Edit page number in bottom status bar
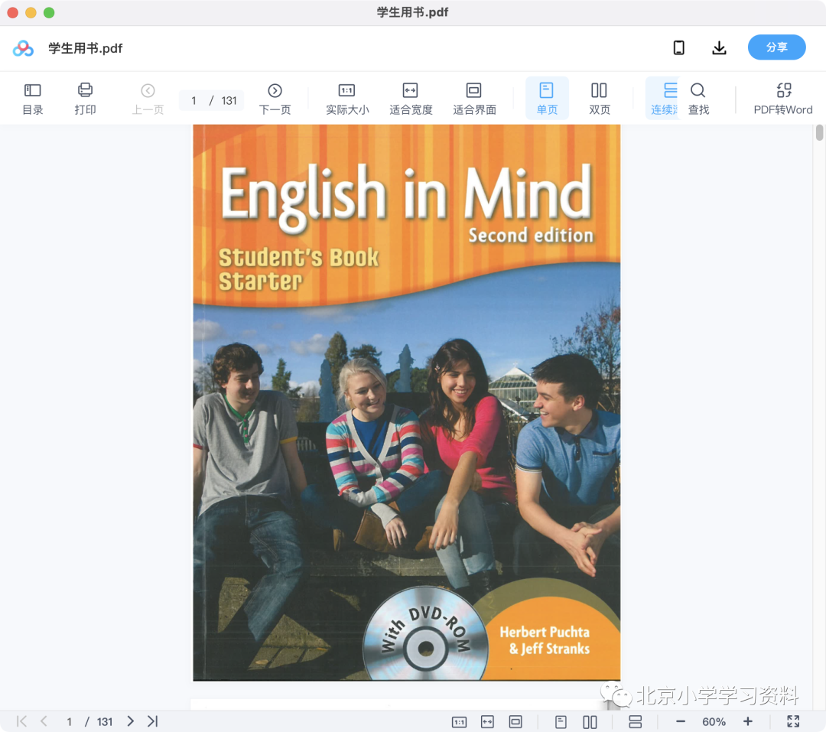The width and height of the screenshot is (826, 732). point(69,721)
